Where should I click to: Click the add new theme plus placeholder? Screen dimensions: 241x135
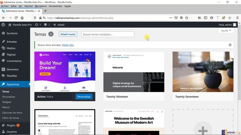pos(203,122)
